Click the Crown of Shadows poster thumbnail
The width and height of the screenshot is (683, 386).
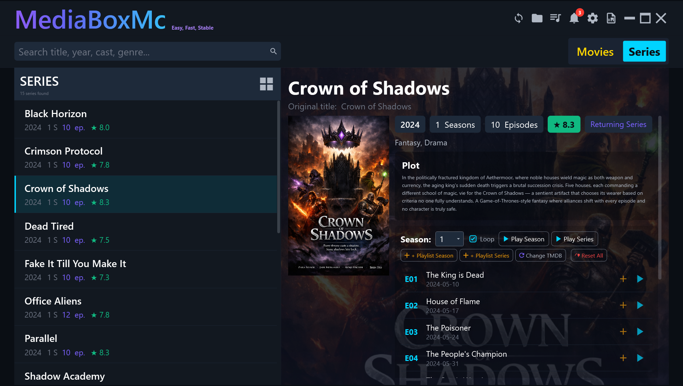click(338, 195)
